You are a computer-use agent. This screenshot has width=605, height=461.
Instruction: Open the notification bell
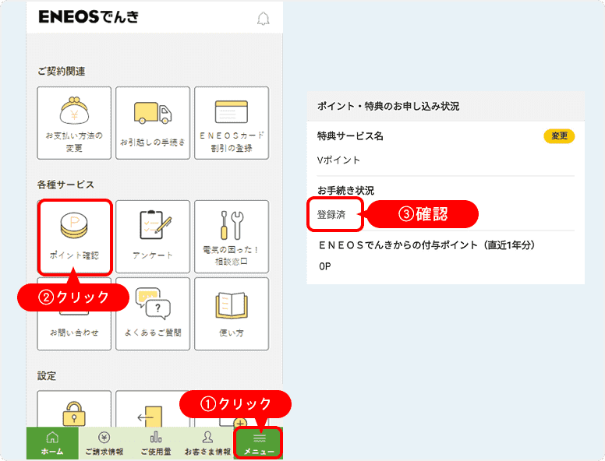coord(264,19)
